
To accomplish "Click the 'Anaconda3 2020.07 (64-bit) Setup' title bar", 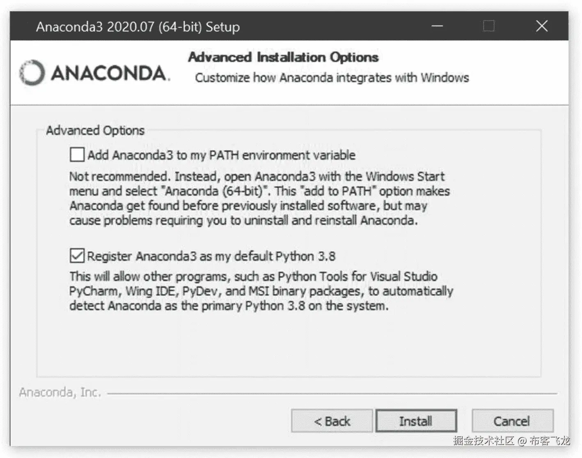I will coord(138,27).
